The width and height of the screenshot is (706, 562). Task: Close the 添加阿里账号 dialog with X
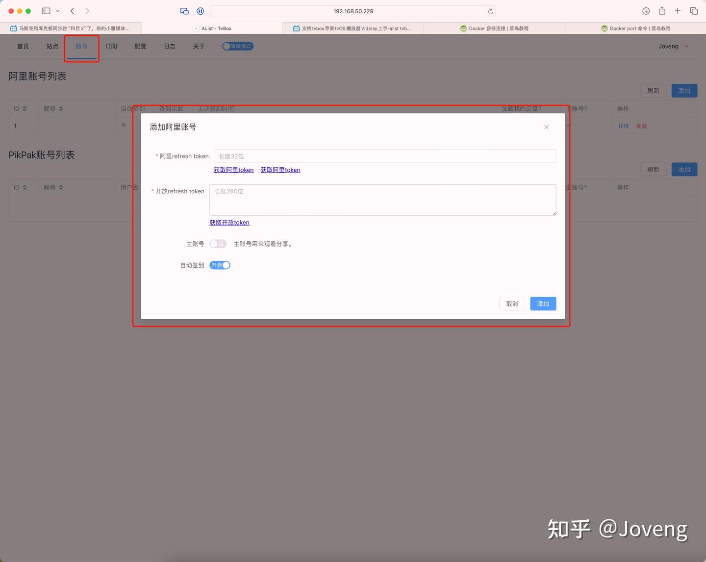click(x=546, y=127)
